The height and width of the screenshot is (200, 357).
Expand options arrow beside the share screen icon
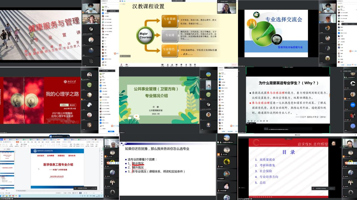tap(165, 65)
